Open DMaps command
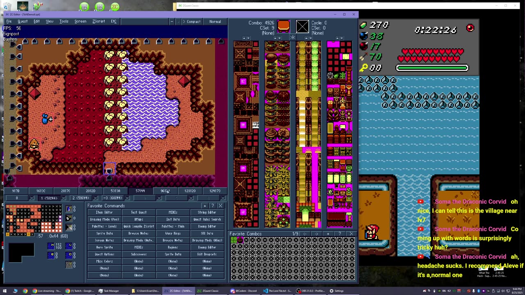This screenshot has height=295, width=525. coord(139,219)
